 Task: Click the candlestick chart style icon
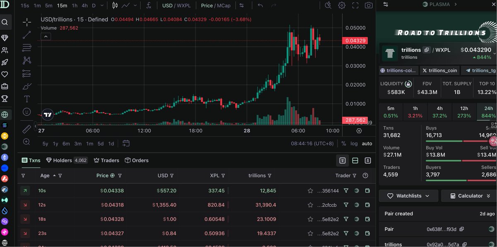point(115,5)
